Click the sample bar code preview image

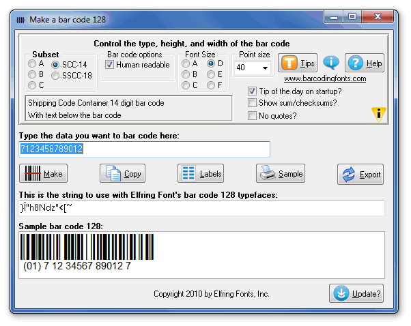pyautogui.click(x=87, y=247)
